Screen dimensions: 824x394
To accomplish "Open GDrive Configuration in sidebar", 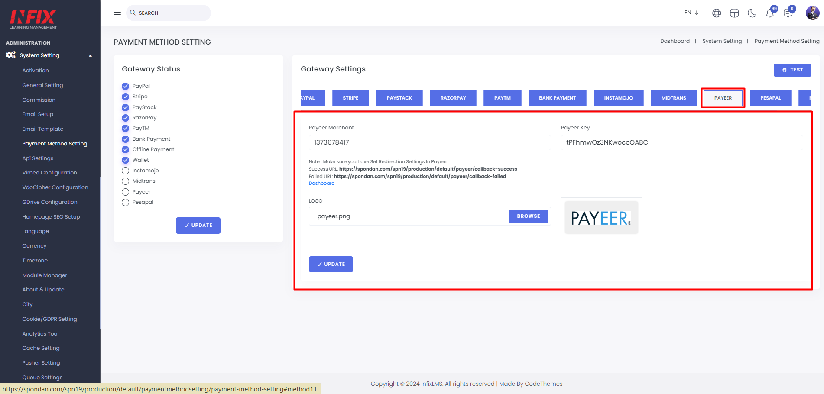I will pyautogui.click(x=50, y=202).
